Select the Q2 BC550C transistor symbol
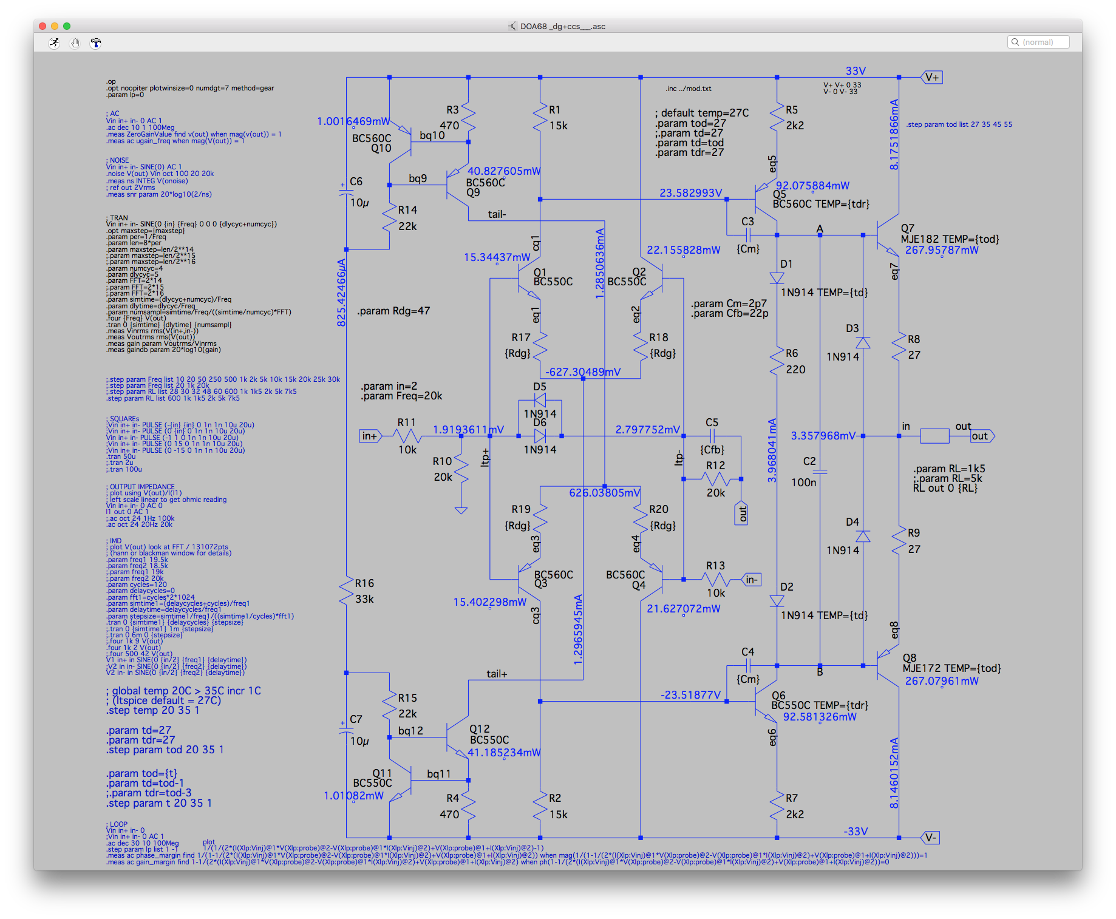The width and height of the screenshot is (1116, 919). point(652,279)
